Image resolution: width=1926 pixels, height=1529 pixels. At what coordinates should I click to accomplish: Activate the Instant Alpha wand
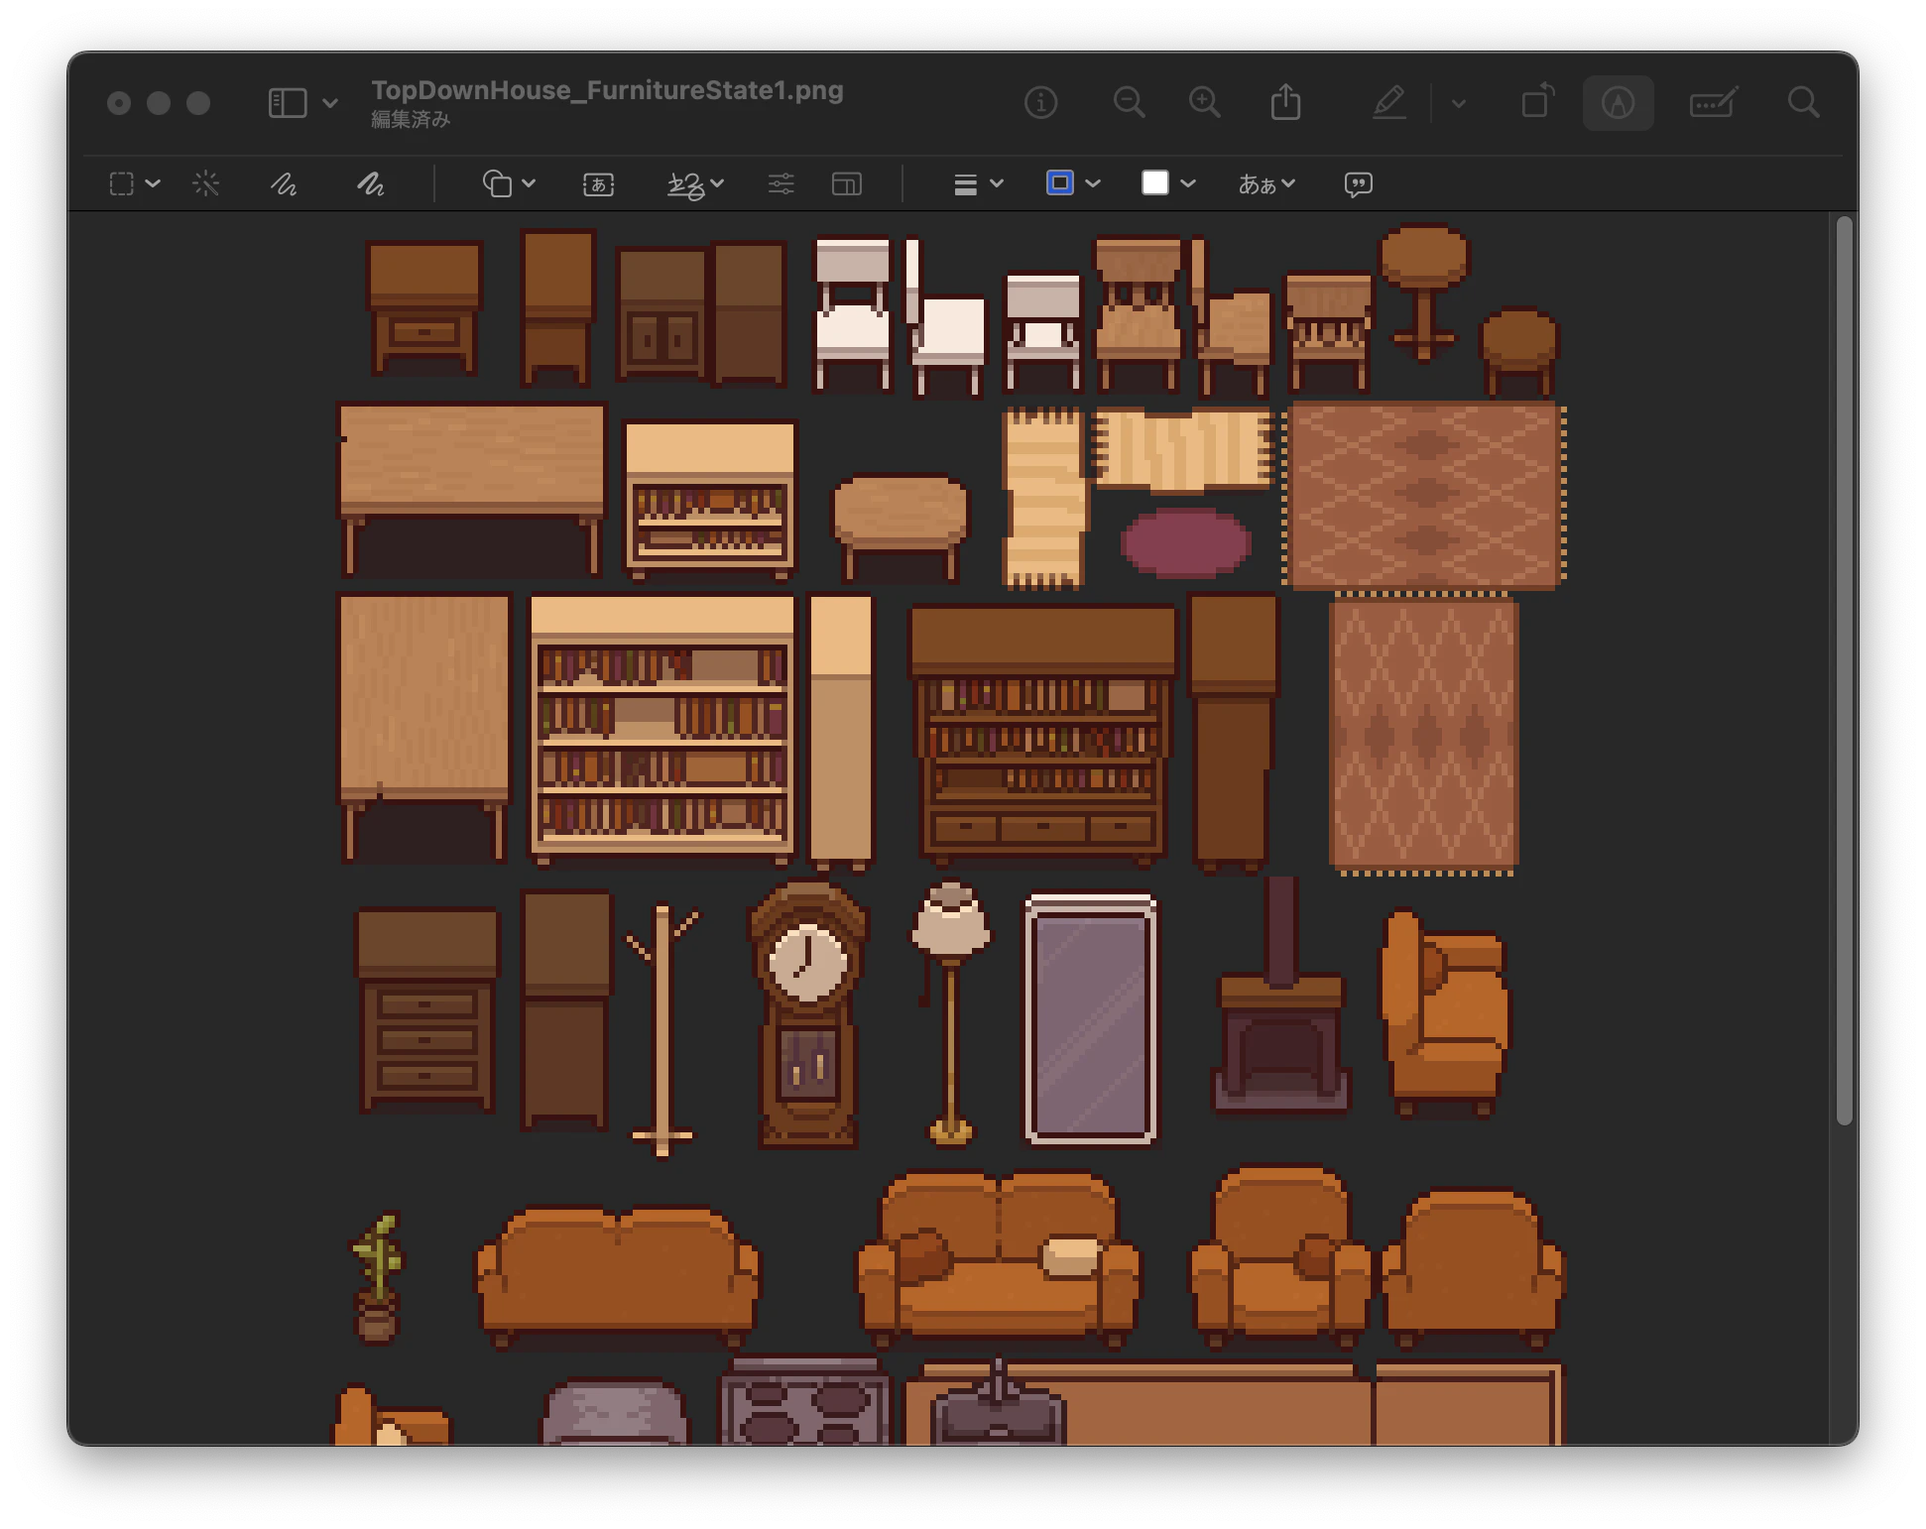(x=205, y=183)
